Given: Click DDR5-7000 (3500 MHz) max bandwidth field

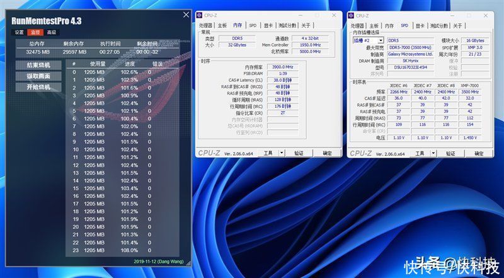Looking at the screenshot, I should coord(411,47).
